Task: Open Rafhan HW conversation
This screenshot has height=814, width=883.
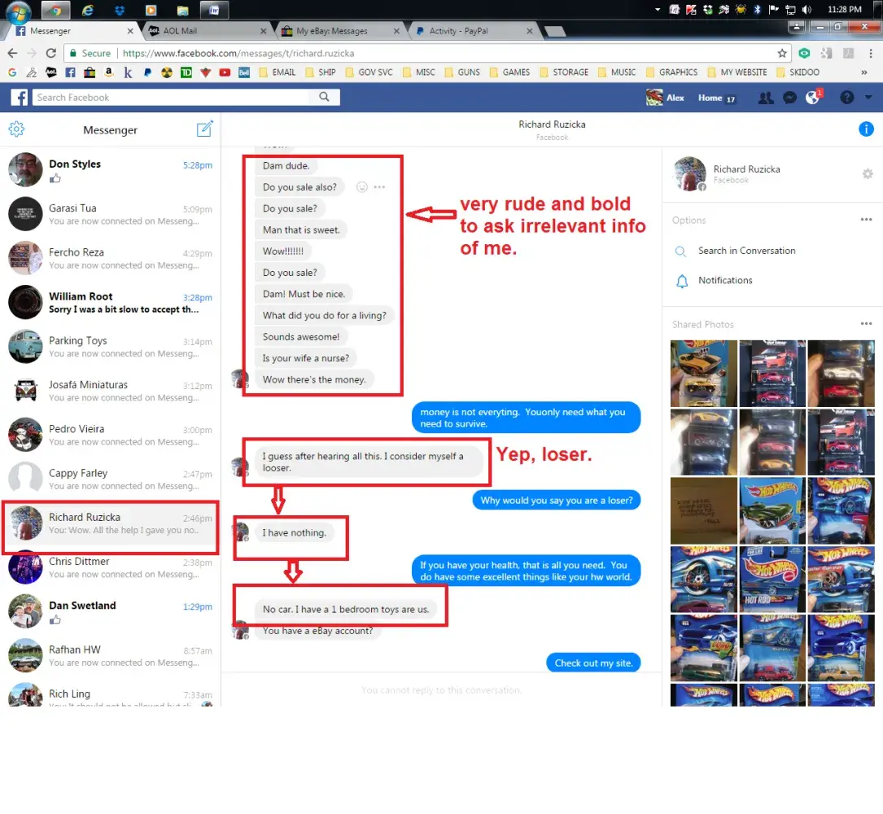Action: pyautogui.click(x=111, y=655)
